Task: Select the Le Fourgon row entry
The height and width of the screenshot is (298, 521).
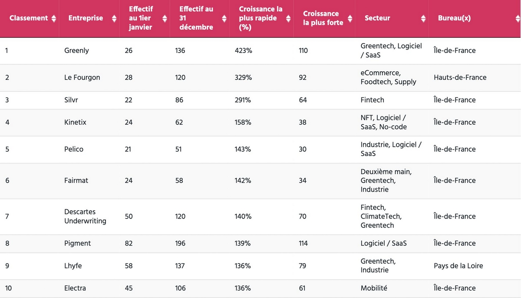Action: click(x=82, y=77)
